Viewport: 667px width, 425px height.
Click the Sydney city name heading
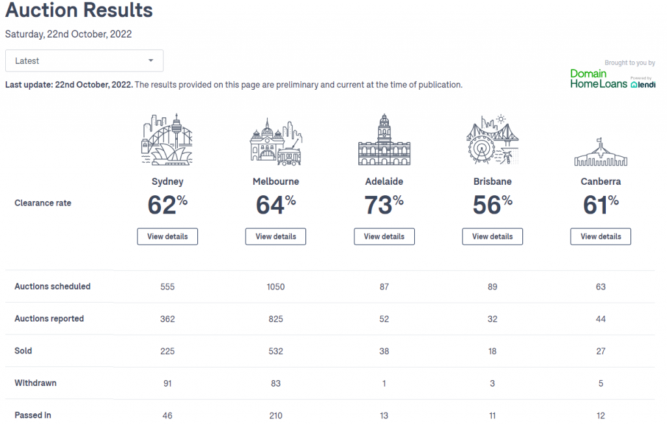(x=167, y=182)
